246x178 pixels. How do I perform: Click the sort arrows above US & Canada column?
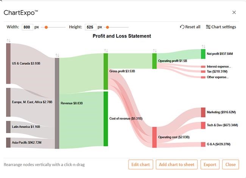[8, 40]
